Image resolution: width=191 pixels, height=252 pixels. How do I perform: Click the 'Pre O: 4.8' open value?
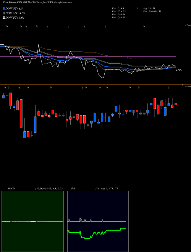118,8
